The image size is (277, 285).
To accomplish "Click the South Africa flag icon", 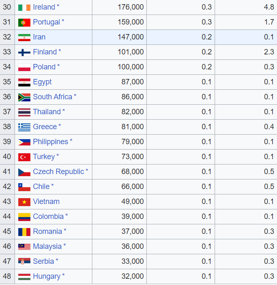I will (x=24, y=97).
